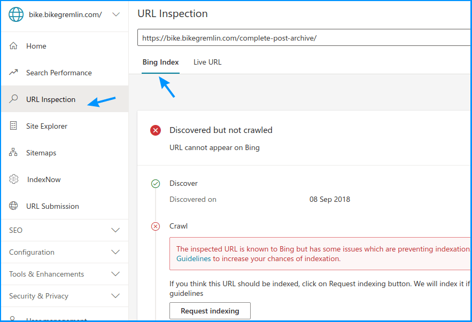472x322 pixels.
Task: Select URL Inspection in the sidebar
Action: (65, 99)
